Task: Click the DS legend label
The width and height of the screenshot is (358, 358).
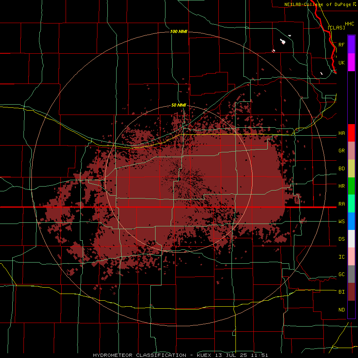Action: point(341,239)
